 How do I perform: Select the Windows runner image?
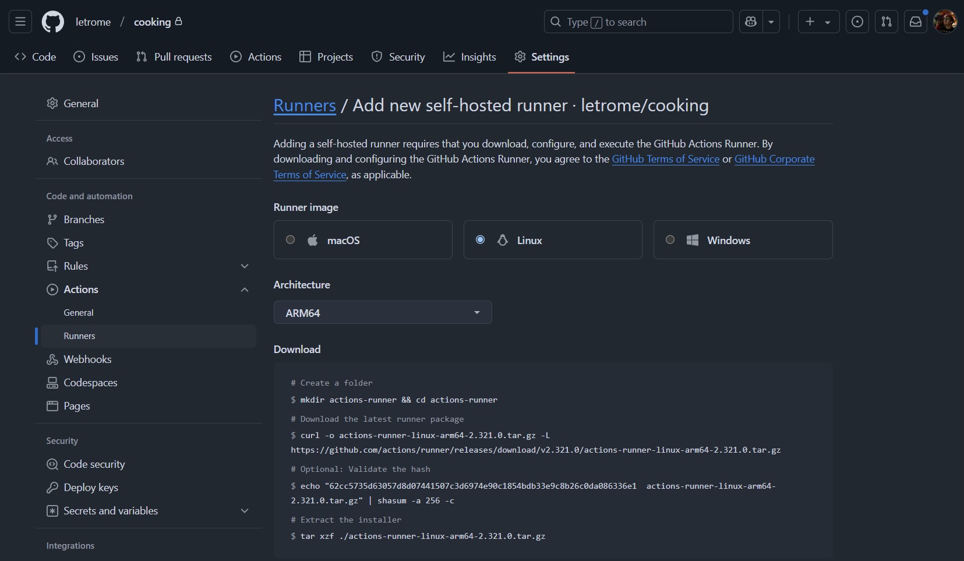click(669, 239)
